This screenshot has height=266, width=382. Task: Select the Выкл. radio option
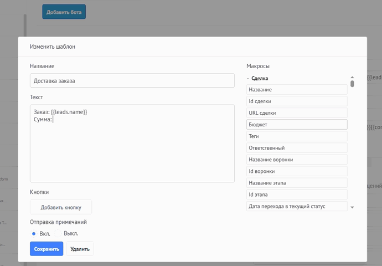58,233
